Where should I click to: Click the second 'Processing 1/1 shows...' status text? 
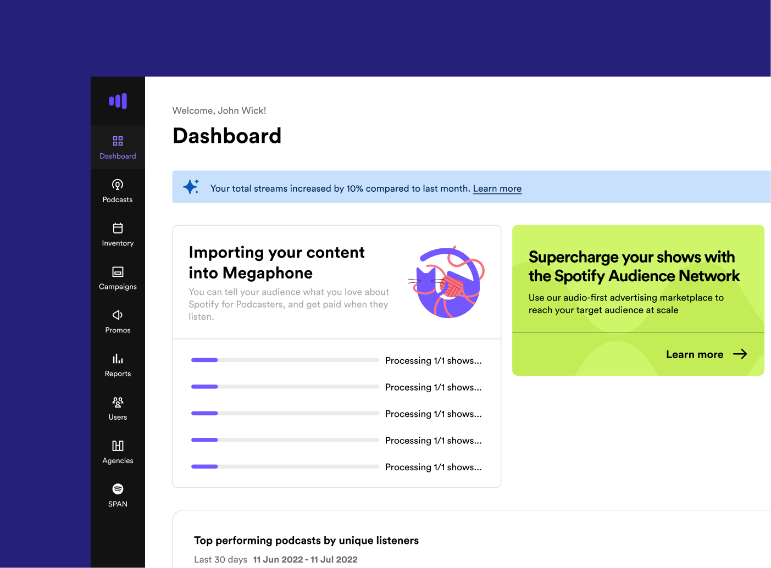click(x=434, y=387)
